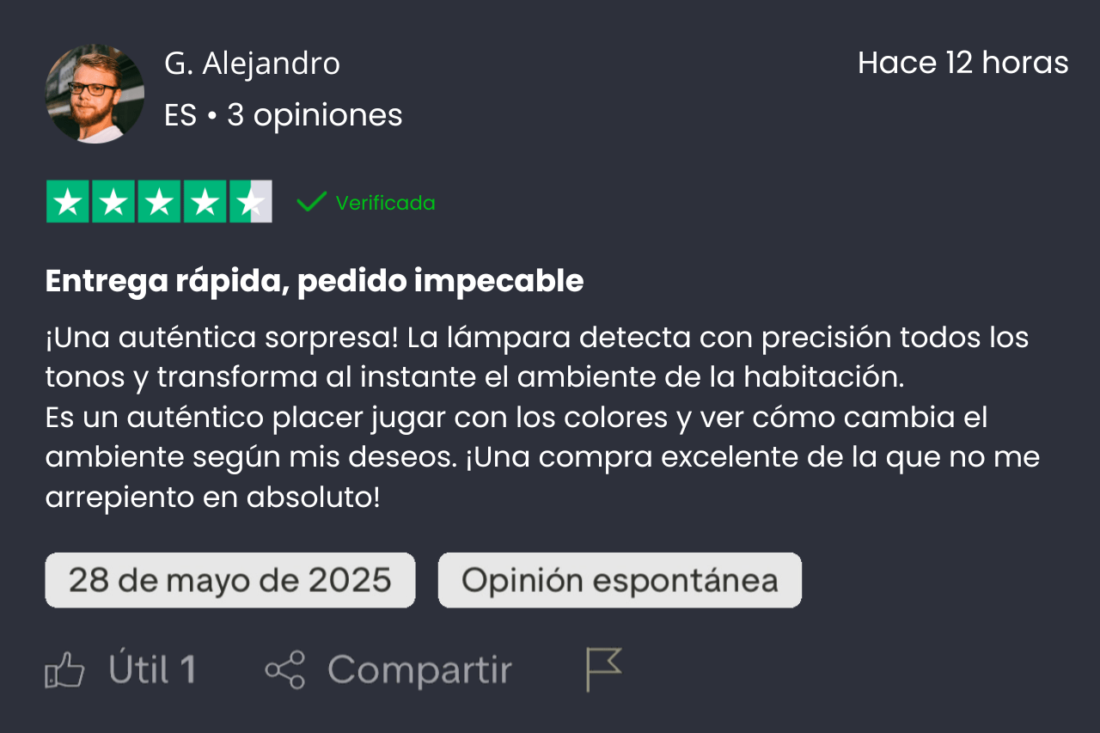Click the "Opinión espontánea" tag
1100x733 pixels.
[620, 580]
